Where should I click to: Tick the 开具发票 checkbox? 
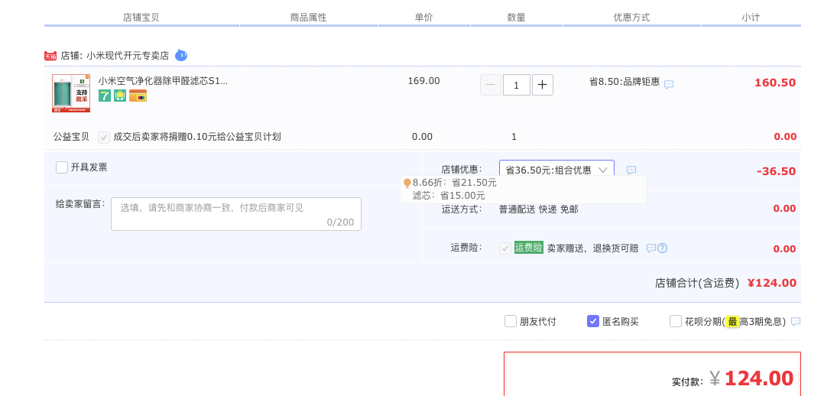coord(62,167)
